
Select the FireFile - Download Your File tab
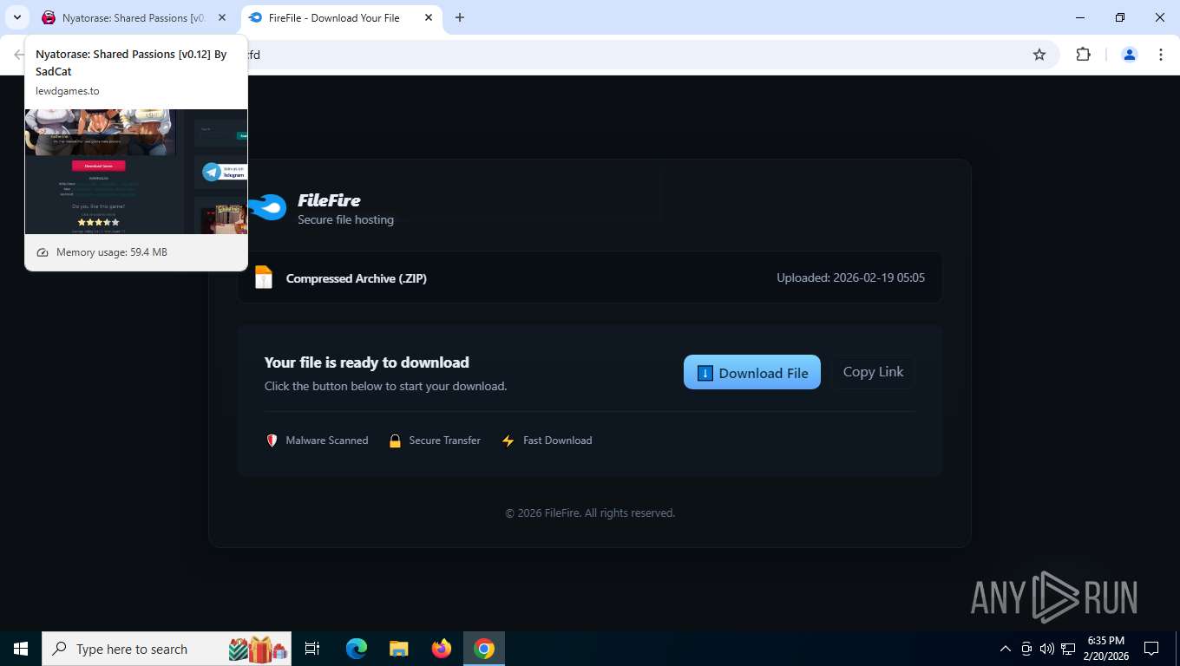(340, 17)
